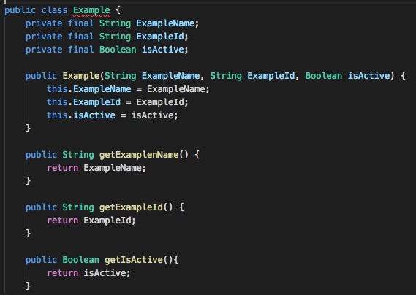416x295 pixels.
Task: Click opening brace after class Example
Action: 118,10
